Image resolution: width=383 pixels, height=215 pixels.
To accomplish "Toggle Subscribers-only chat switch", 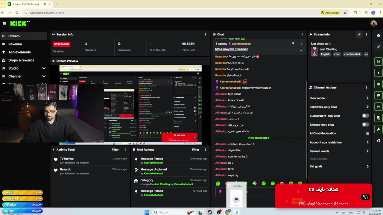I will point(365,116).
